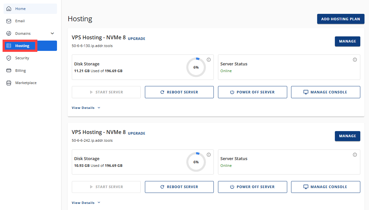Open the Hosting sidebar menu item
The height and width of the screenshot is (210, 369).
pyautogui.click(x=22, y=46)
